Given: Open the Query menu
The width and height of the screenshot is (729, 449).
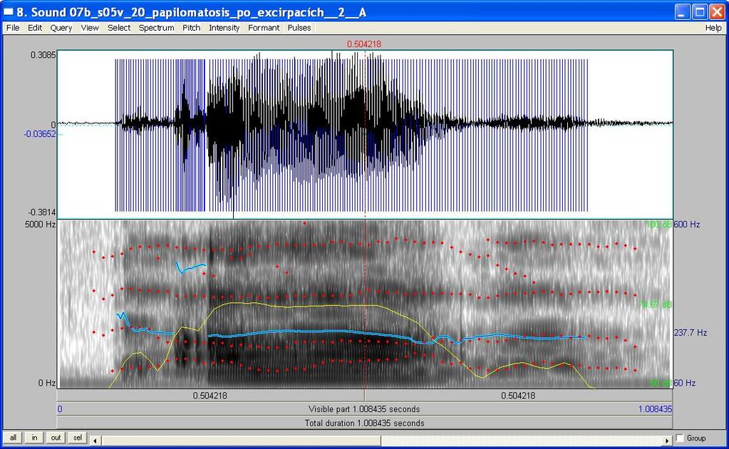Looking at the screenshot, I should point(61,28).
